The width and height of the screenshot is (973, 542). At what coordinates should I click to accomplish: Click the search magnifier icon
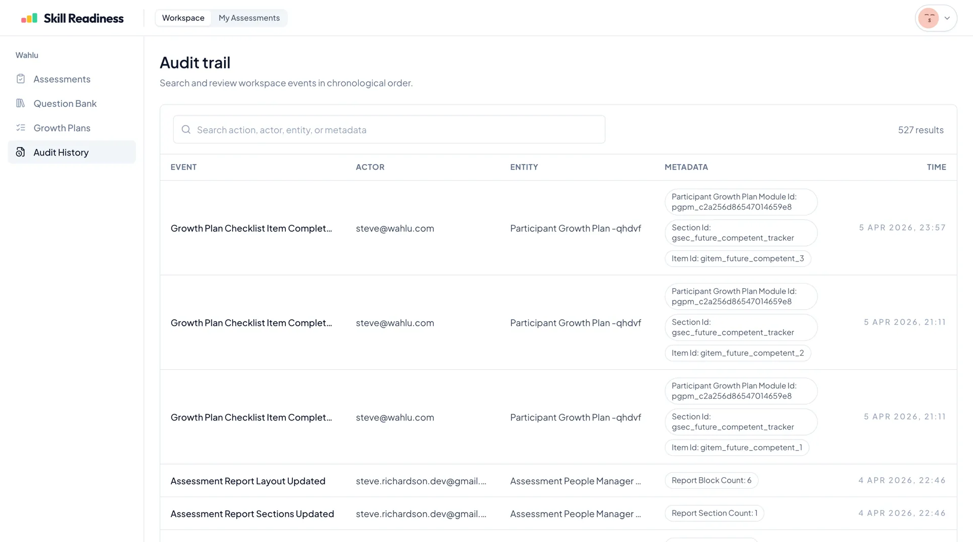[x=186, y=129]
